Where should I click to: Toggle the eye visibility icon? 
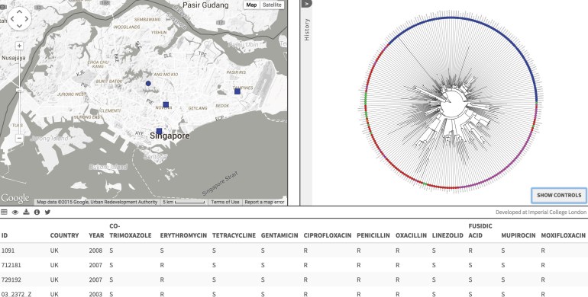coord(15,212)
